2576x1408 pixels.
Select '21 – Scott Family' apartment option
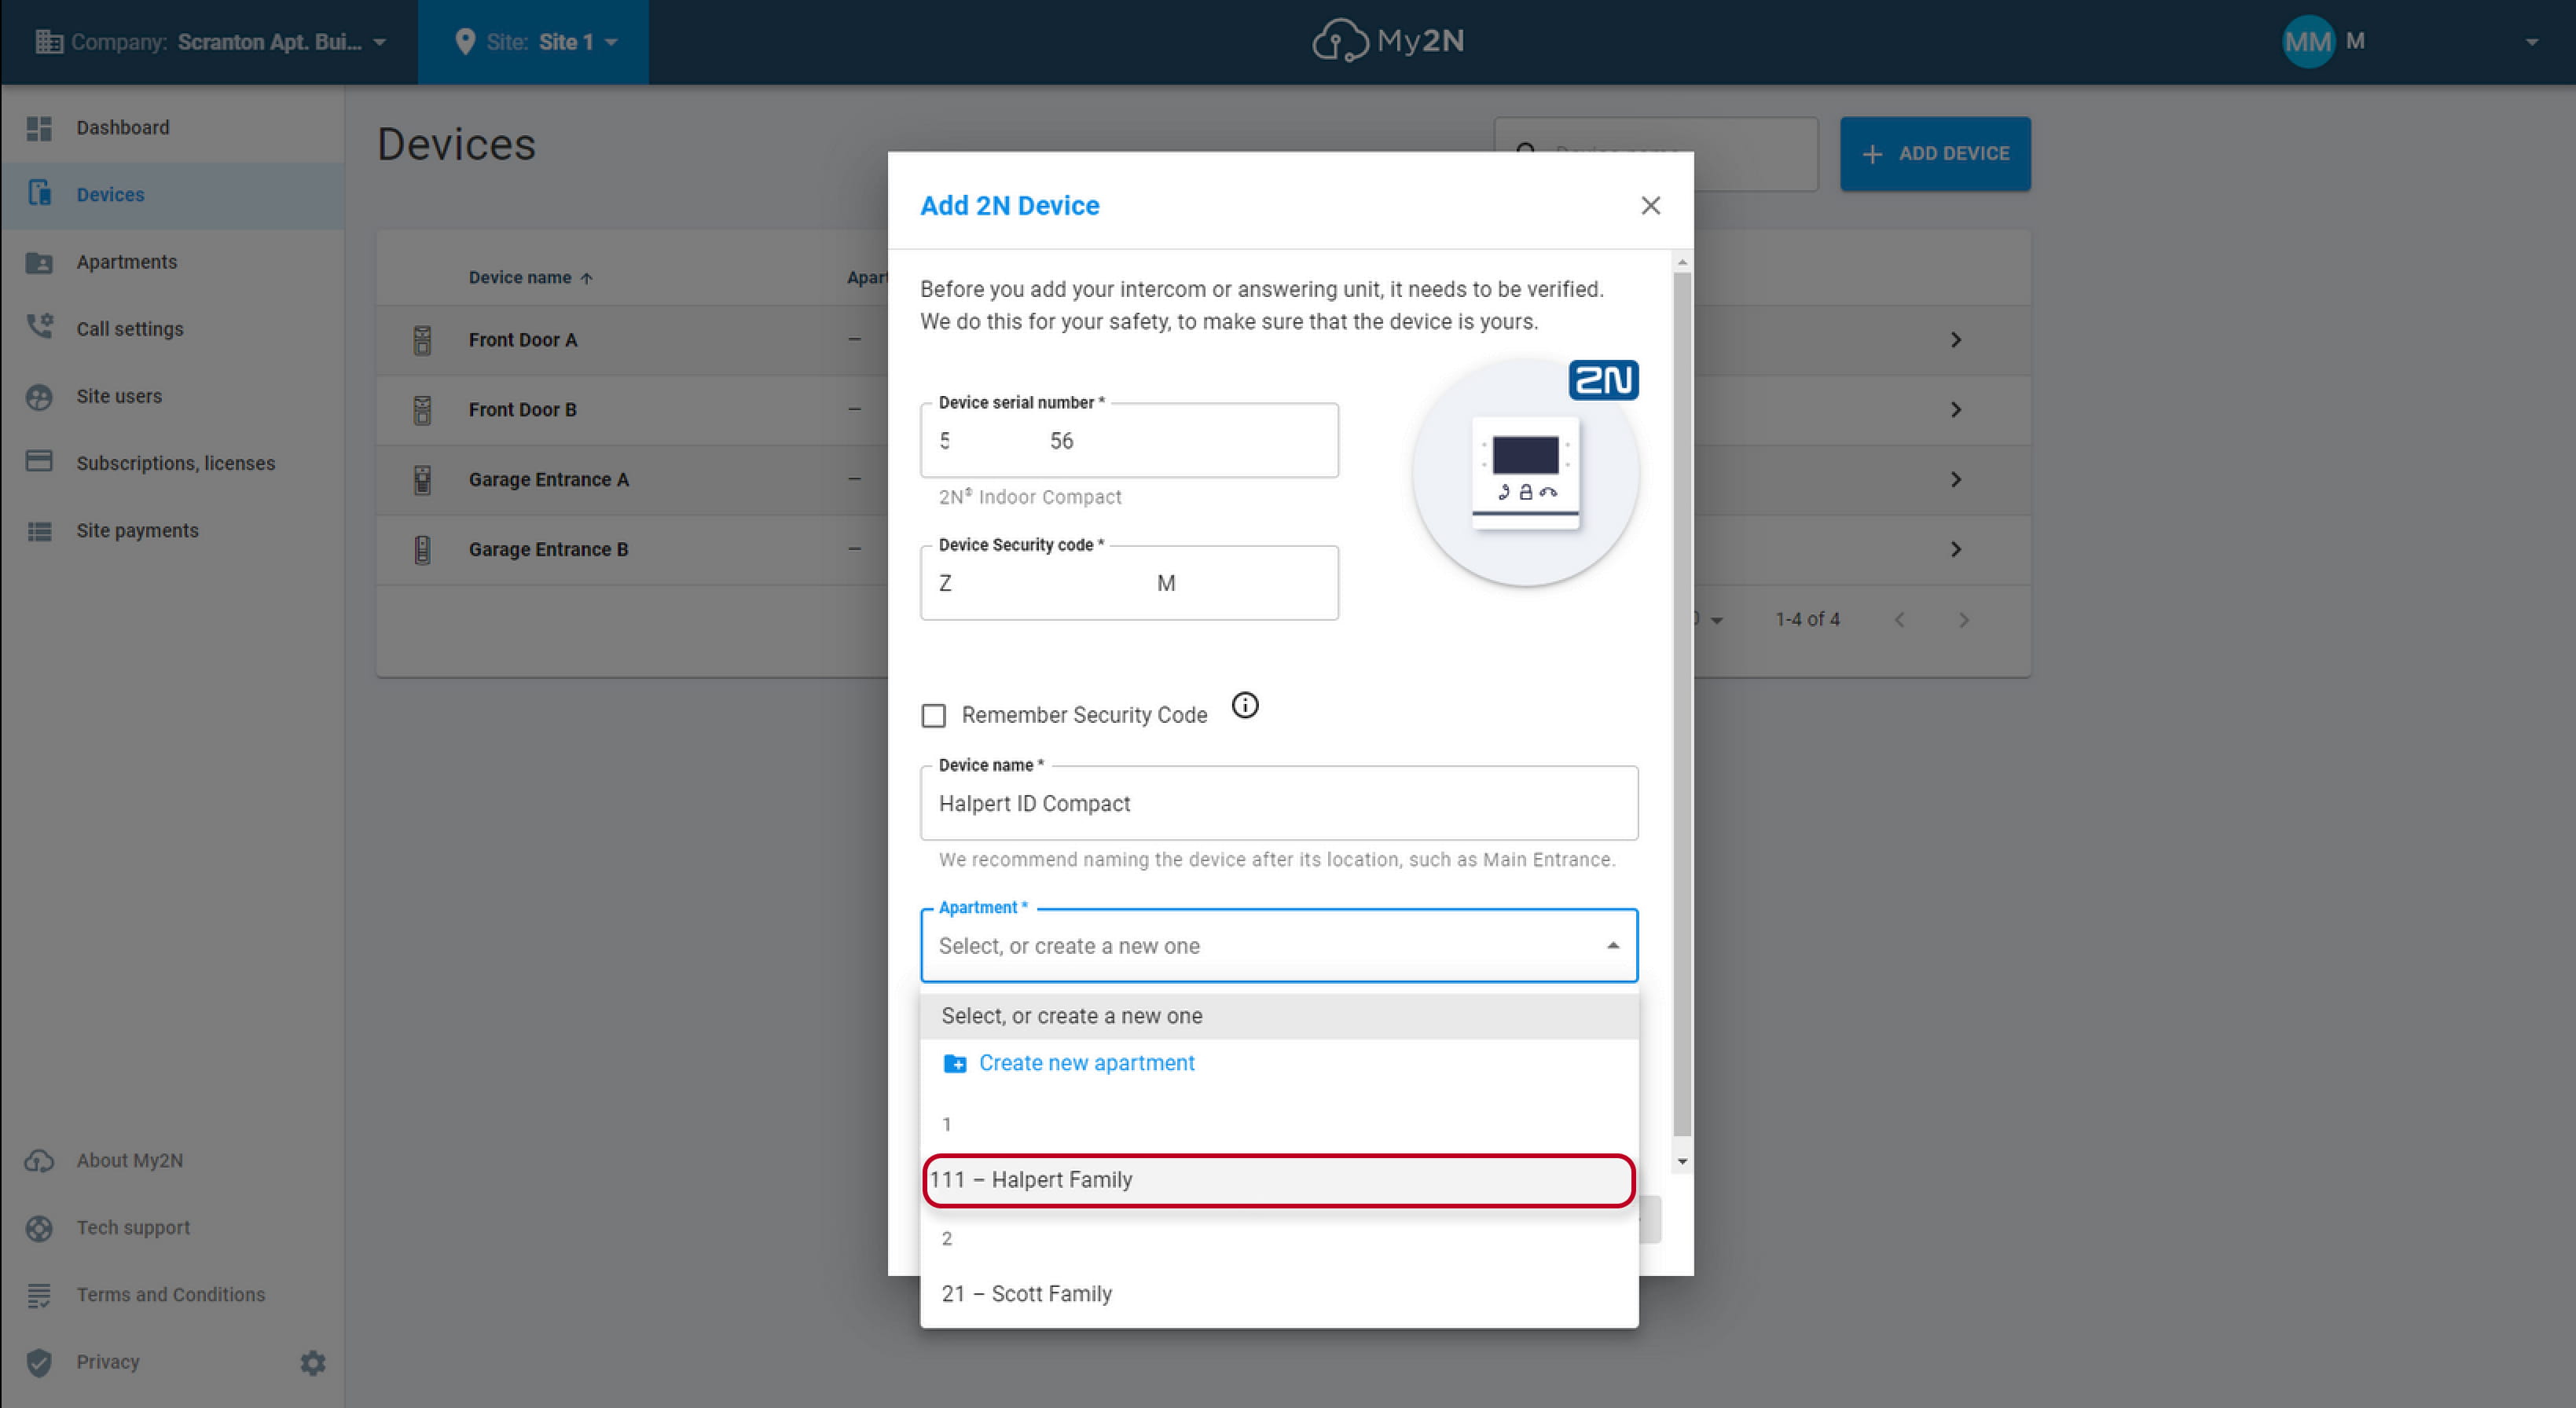[x=1279, y=1294]
